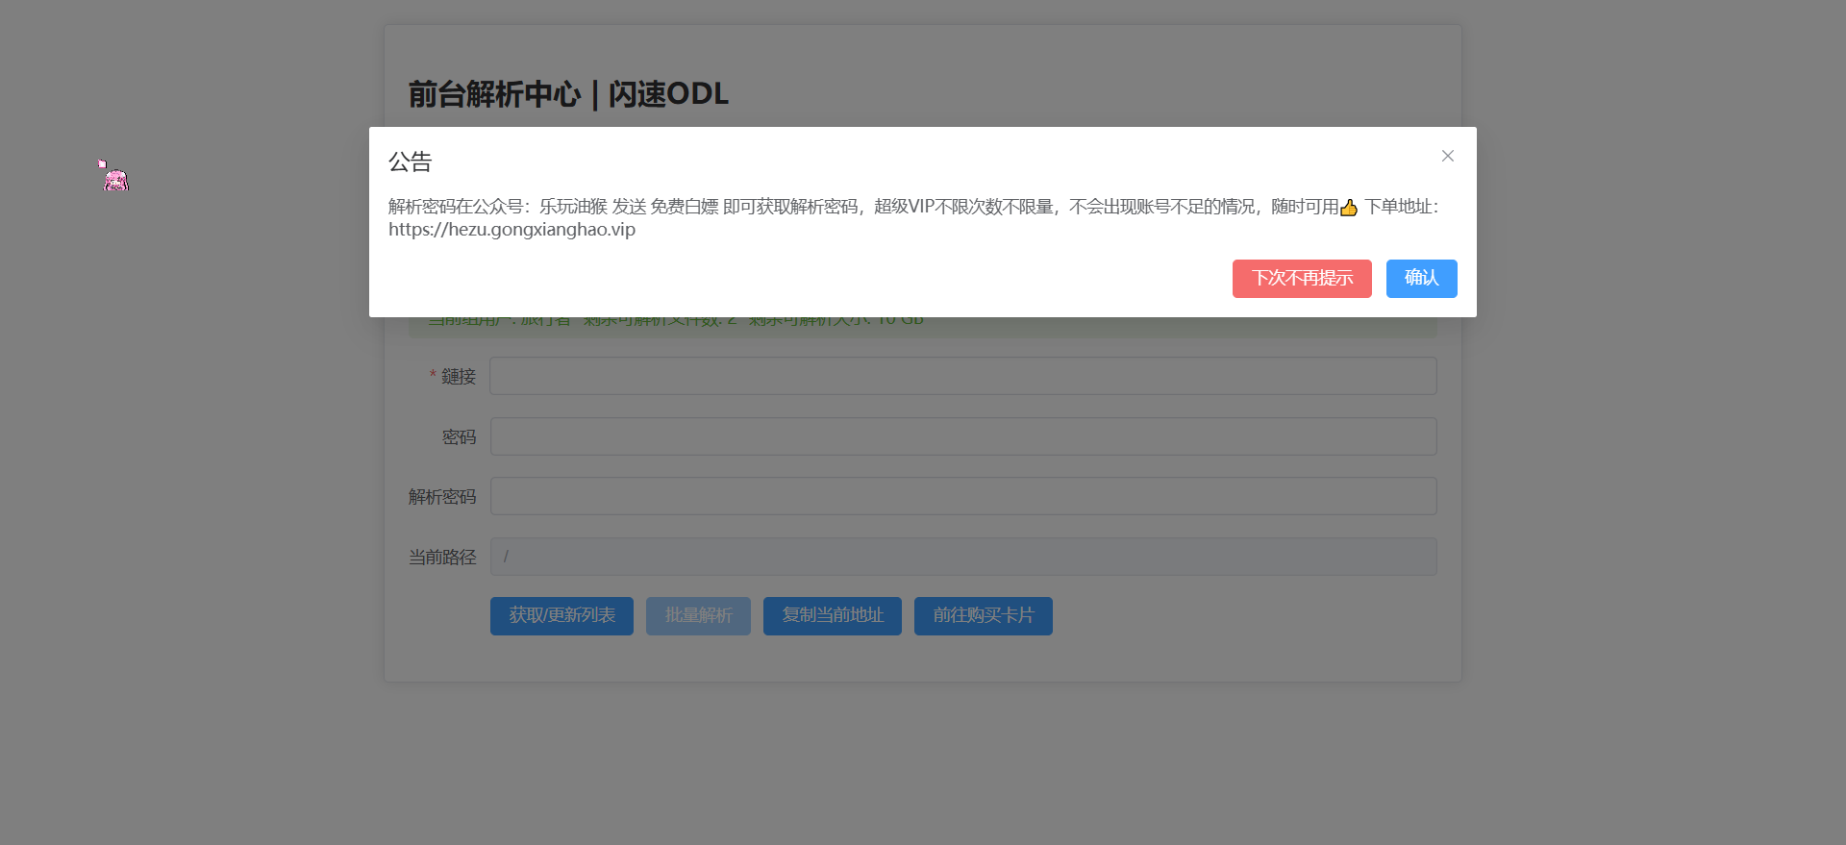
Task: Click the required 鏈接 field label
Action: coord(458,377)
